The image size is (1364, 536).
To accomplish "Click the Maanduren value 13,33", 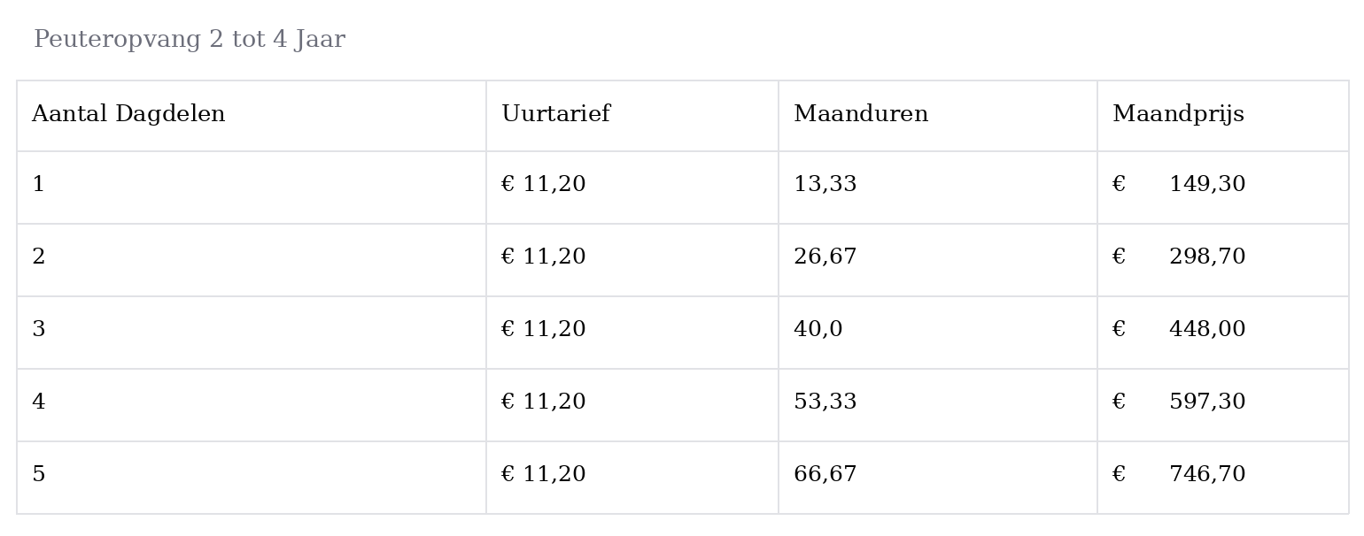I will pyautogui.click(x=825, y=185).
